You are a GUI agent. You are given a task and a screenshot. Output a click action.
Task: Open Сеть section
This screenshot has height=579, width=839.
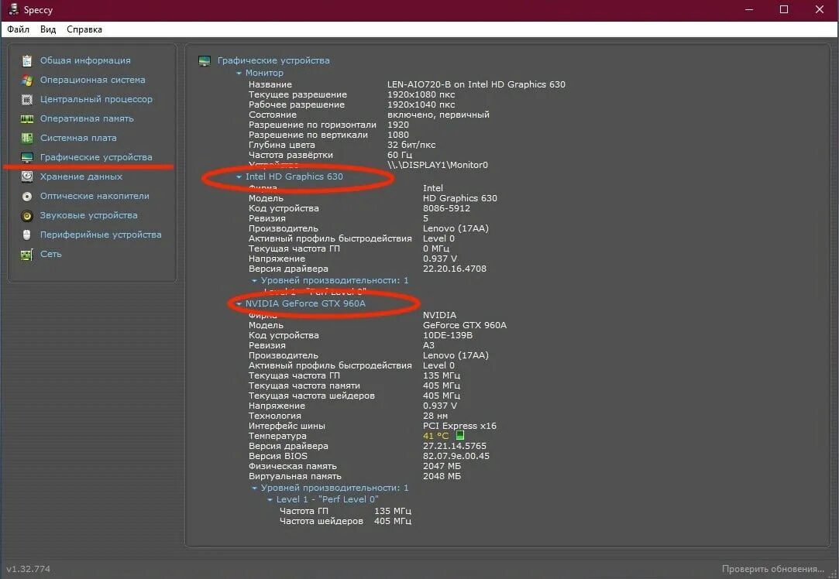[51, 254]
